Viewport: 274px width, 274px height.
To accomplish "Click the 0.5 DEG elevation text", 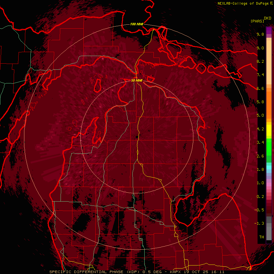I will (x=152, y=272).
